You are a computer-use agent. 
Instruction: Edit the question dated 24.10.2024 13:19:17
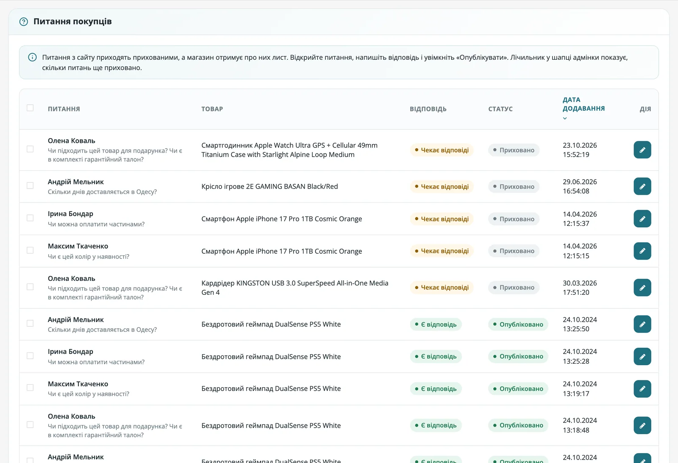point(642,388)
